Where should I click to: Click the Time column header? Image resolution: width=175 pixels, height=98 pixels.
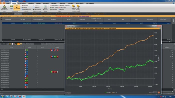pyautogui.click(x=11, y=47)
